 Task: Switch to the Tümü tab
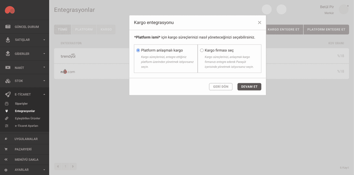coord(63,29)
